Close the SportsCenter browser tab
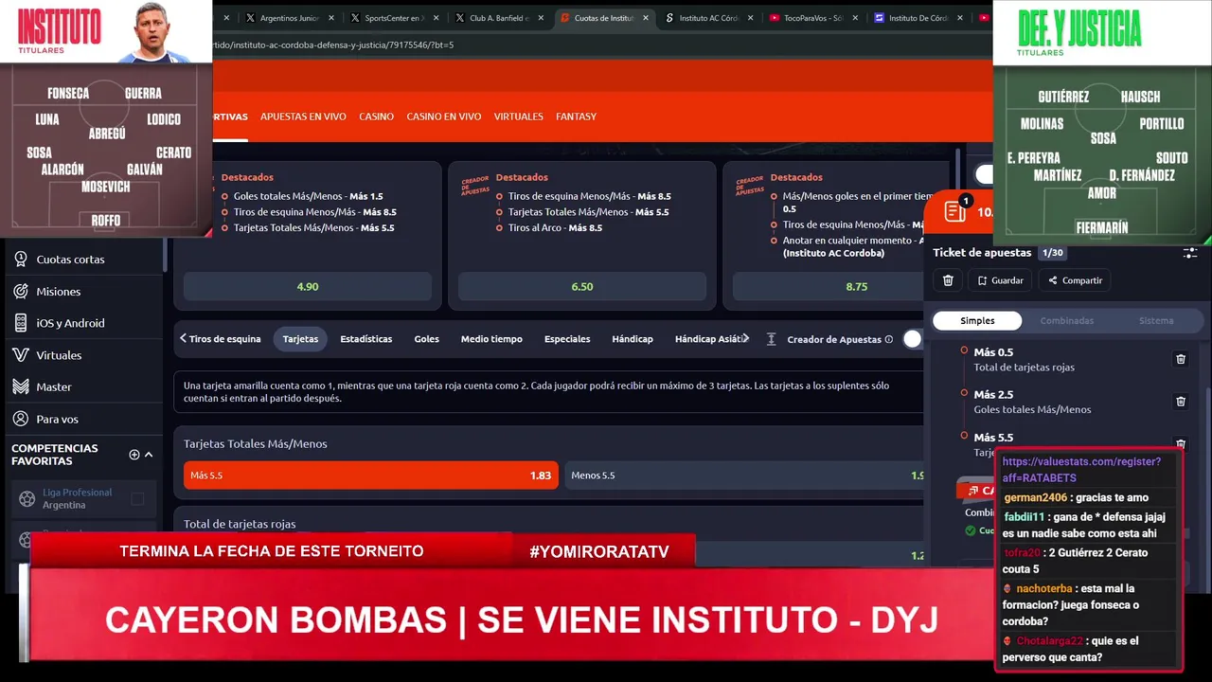This screenshot has width=1212, height=682. click(x=436, y=18)
